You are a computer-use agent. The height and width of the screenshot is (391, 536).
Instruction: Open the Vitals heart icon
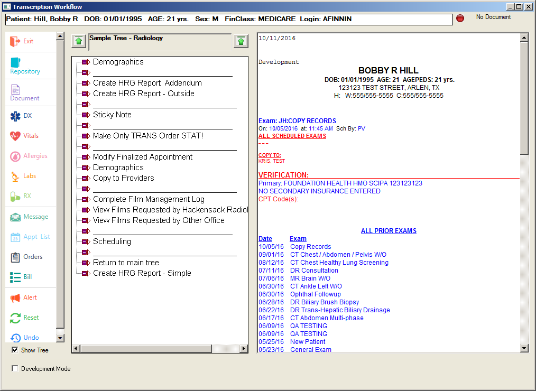[15, 136]
